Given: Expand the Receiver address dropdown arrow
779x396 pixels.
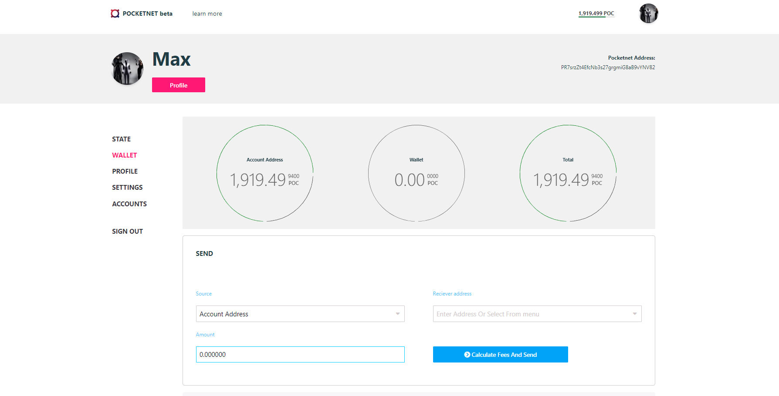Looking at the screenshot, I should click(x=634, y=314).
